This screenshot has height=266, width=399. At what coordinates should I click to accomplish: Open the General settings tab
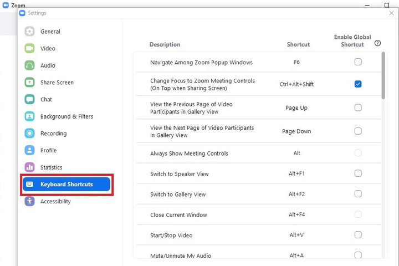point(66,31)
